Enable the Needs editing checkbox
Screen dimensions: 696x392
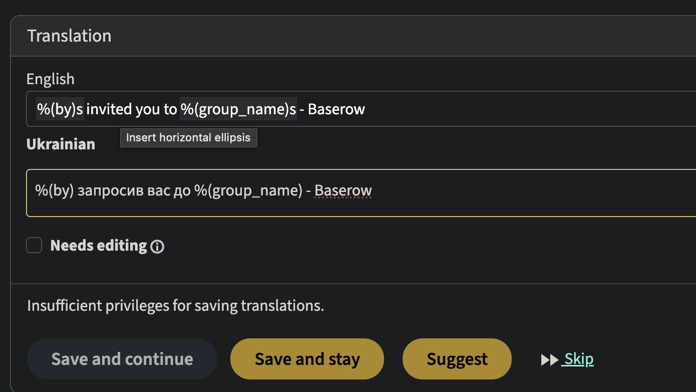[34, 246]
